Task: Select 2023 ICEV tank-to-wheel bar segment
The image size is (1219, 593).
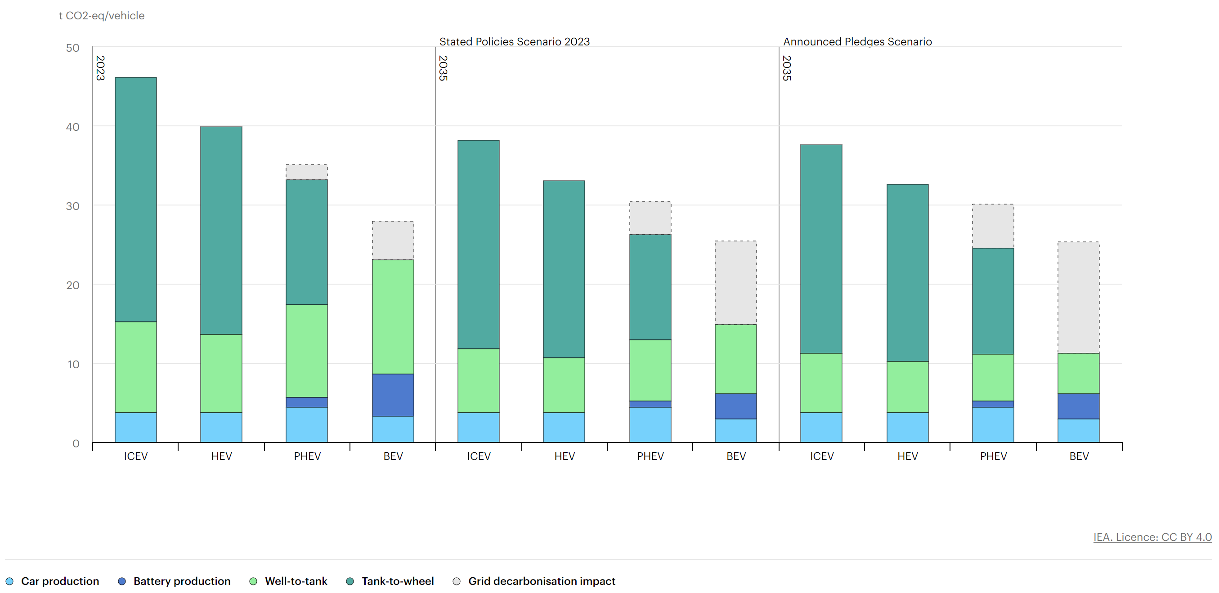Action: 136,199
